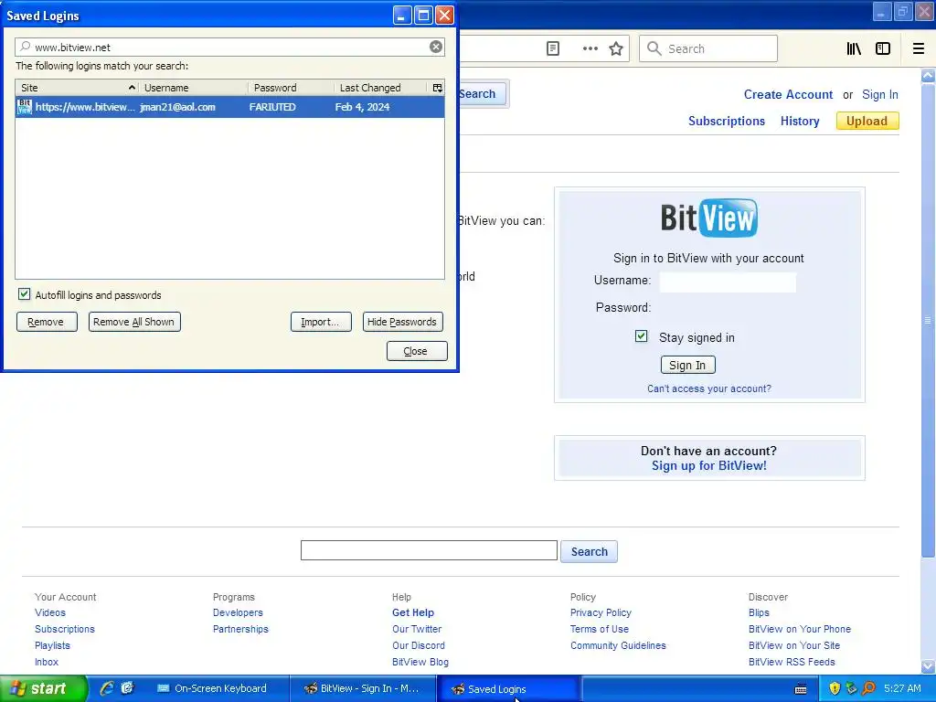Open Create Account link
This screenshot has height=702, width=936.
click(x=788, y=94)
